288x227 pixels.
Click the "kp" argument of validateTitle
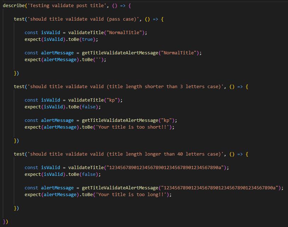point(112,100)
